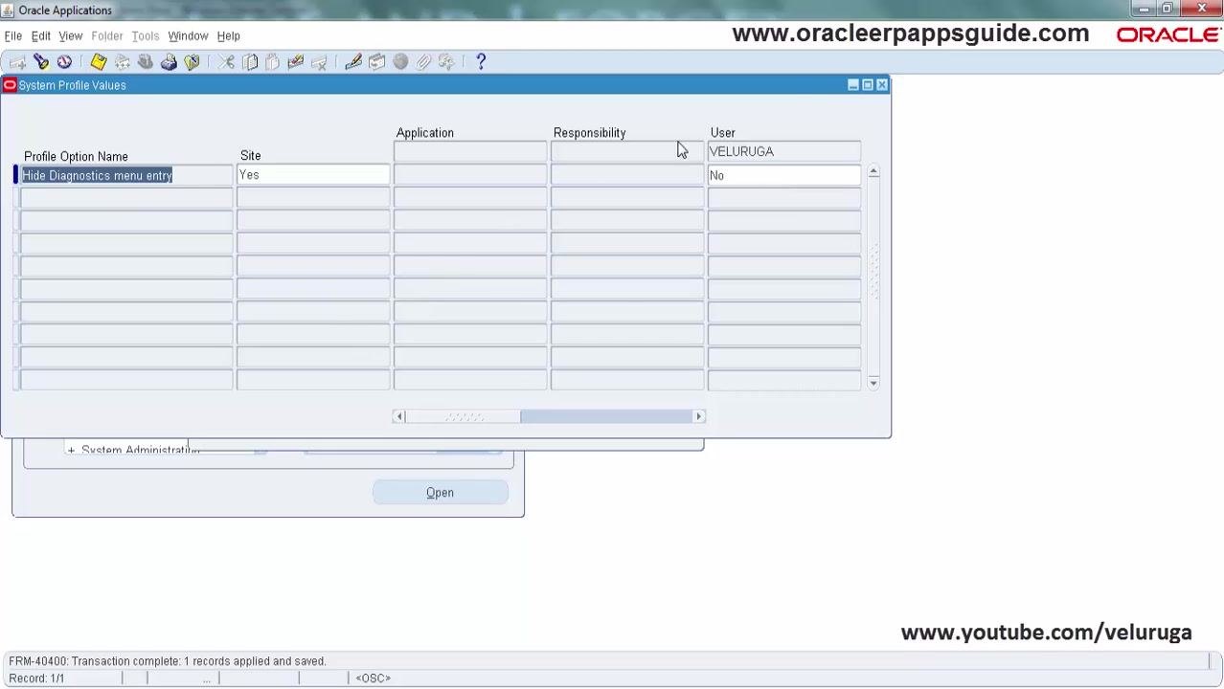Click the Site value field showing Yes
The height and width of the screenshot is (689, 1224).
313,175
